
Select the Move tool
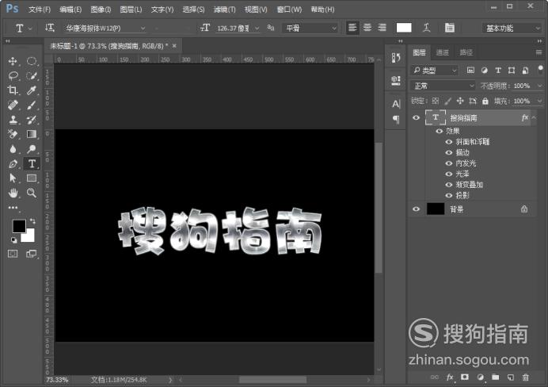tap(13, 61)
